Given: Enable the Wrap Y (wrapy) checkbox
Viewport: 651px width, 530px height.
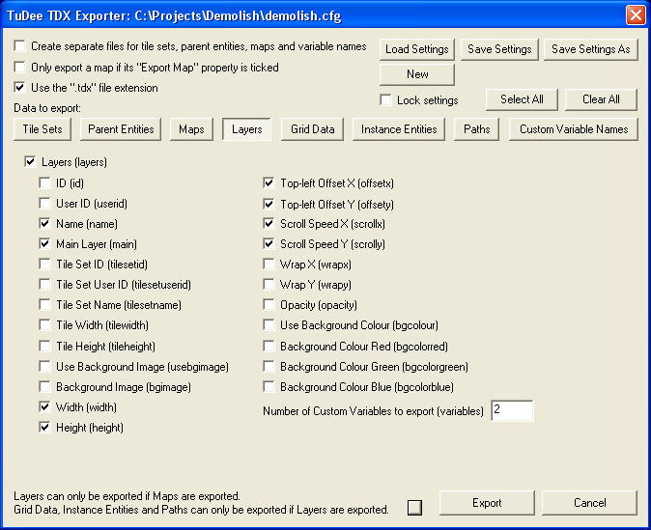Looking at the screenshot, I should click(269, 284).
